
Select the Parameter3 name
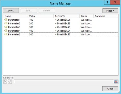coord(14,27)
